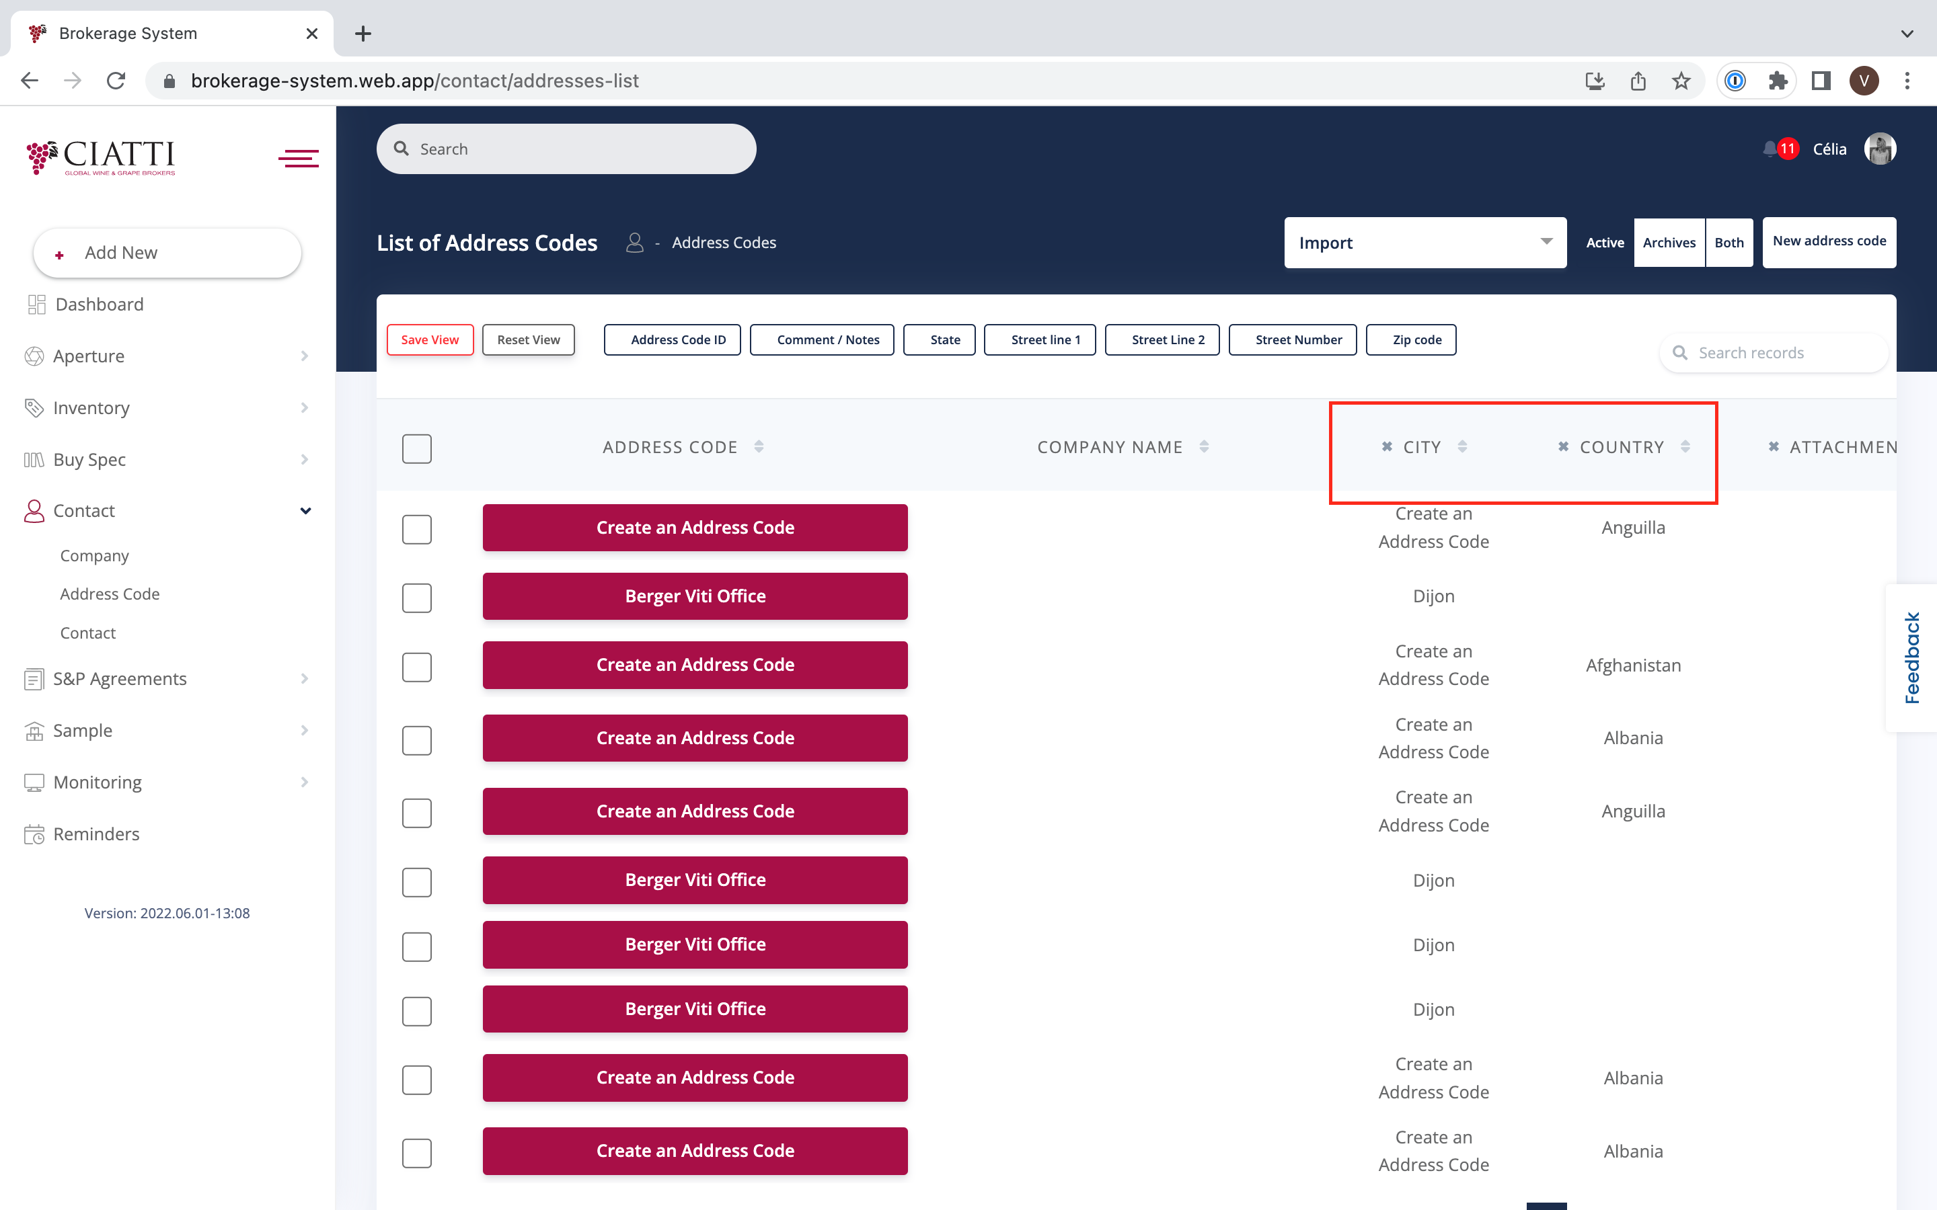
Task: Open the Import dropdown
Action: [x=1425, y=243]
